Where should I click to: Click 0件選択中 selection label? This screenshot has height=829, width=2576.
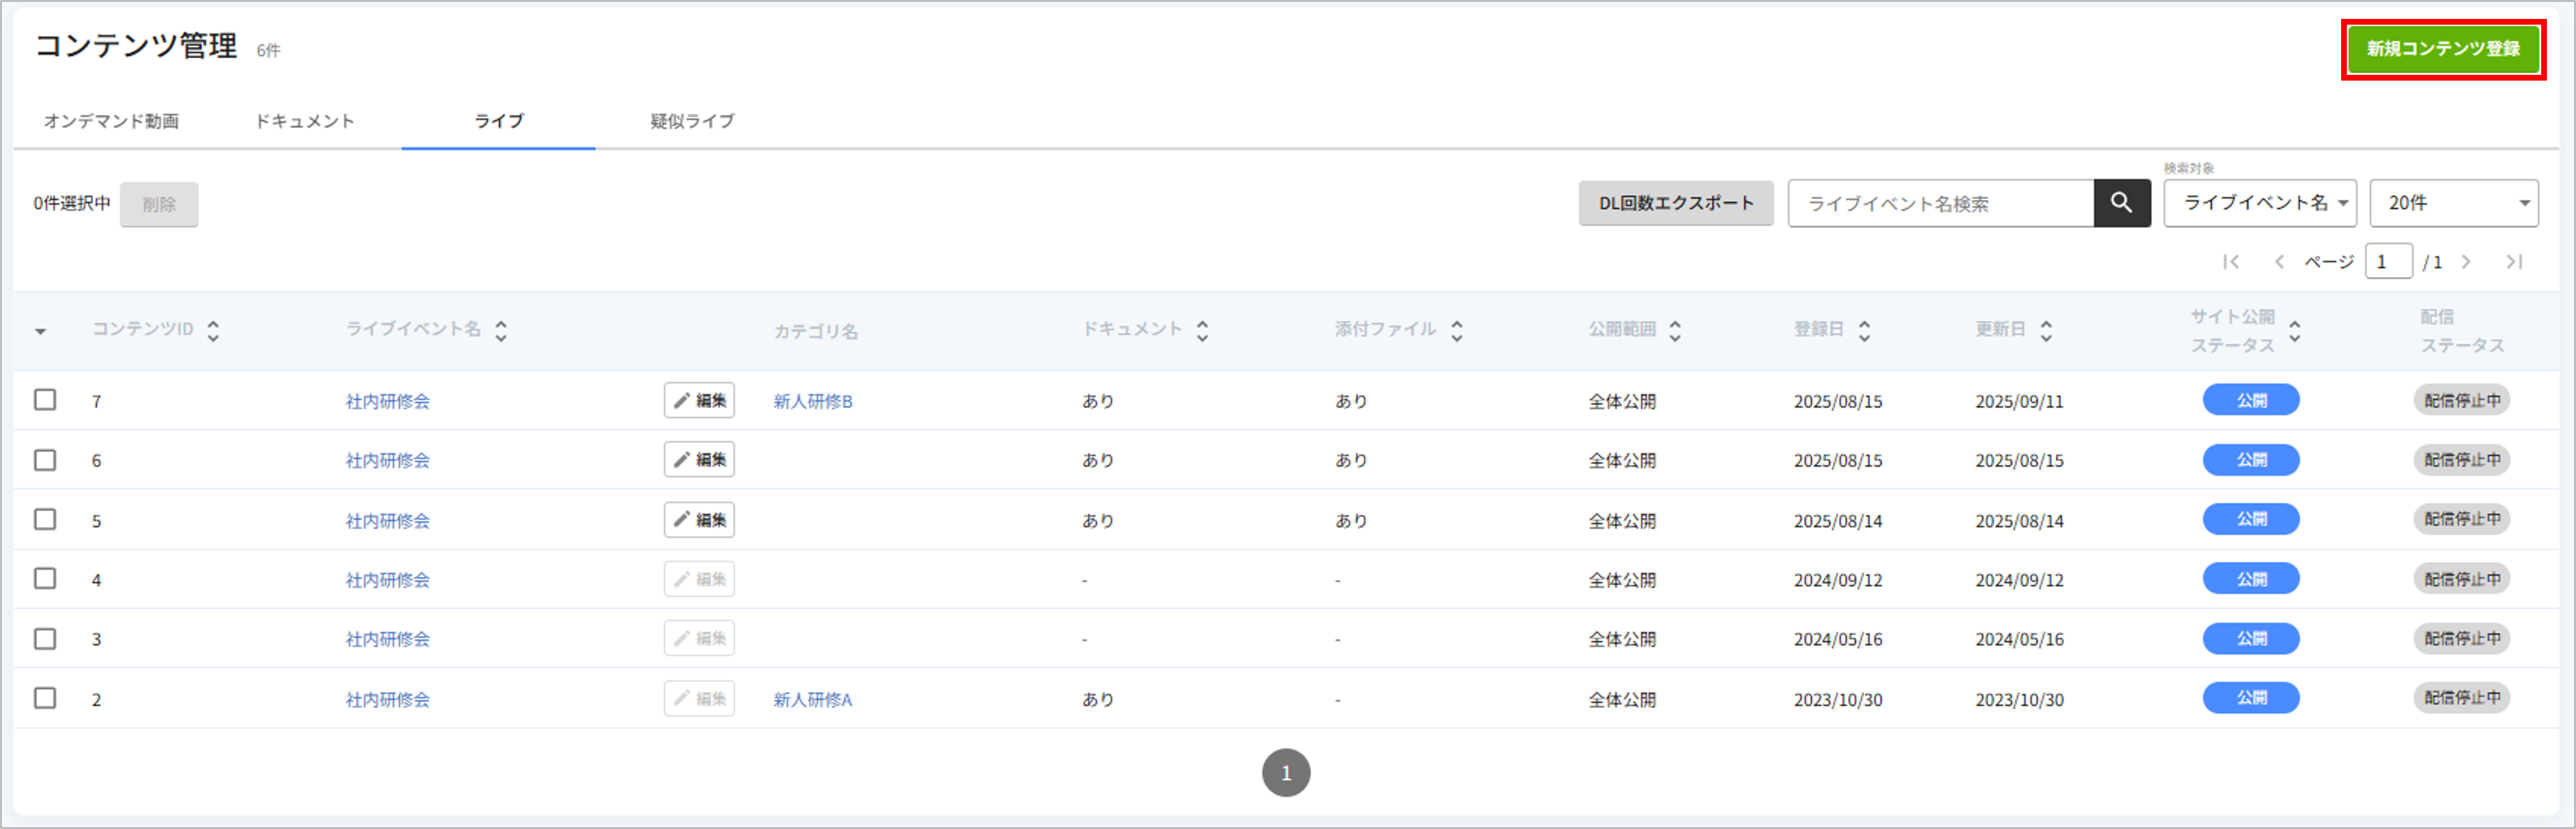(72, 203)
